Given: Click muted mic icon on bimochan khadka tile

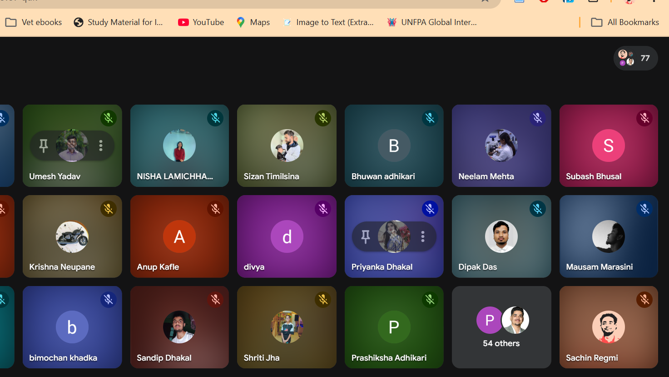Looking at the screenshot, I should 109,299.
